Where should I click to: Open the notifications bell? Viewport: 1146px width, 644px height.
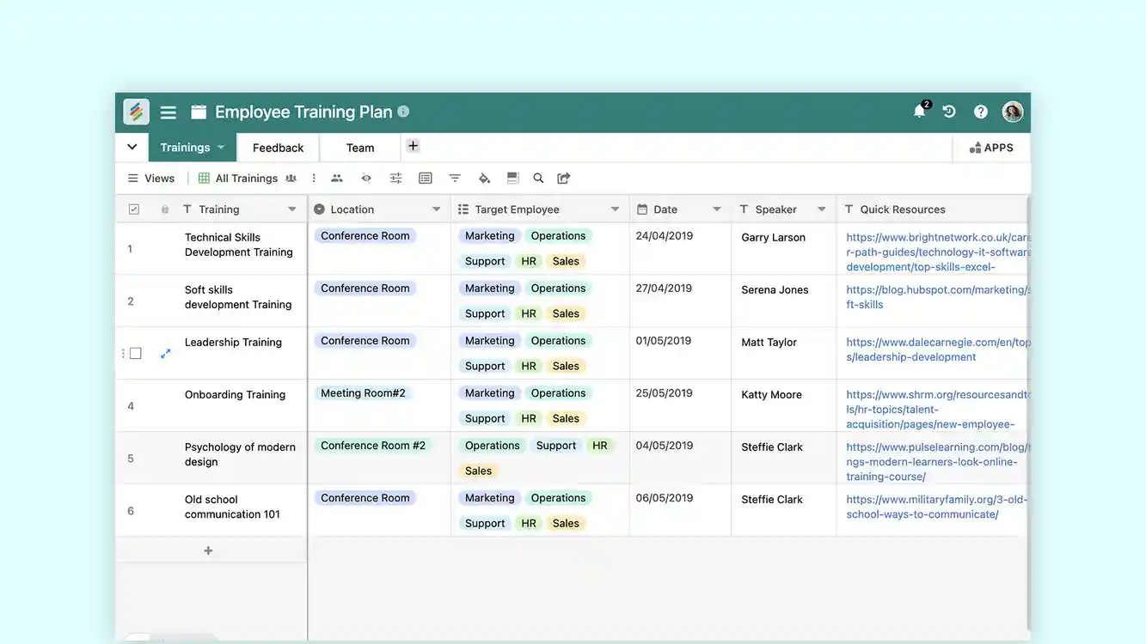click(x=919, y=111)
